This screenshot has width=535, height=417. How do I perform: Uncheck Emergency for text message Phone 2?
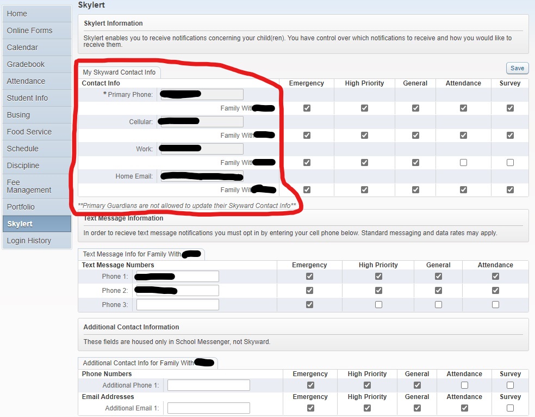click(x=309, y=290)
